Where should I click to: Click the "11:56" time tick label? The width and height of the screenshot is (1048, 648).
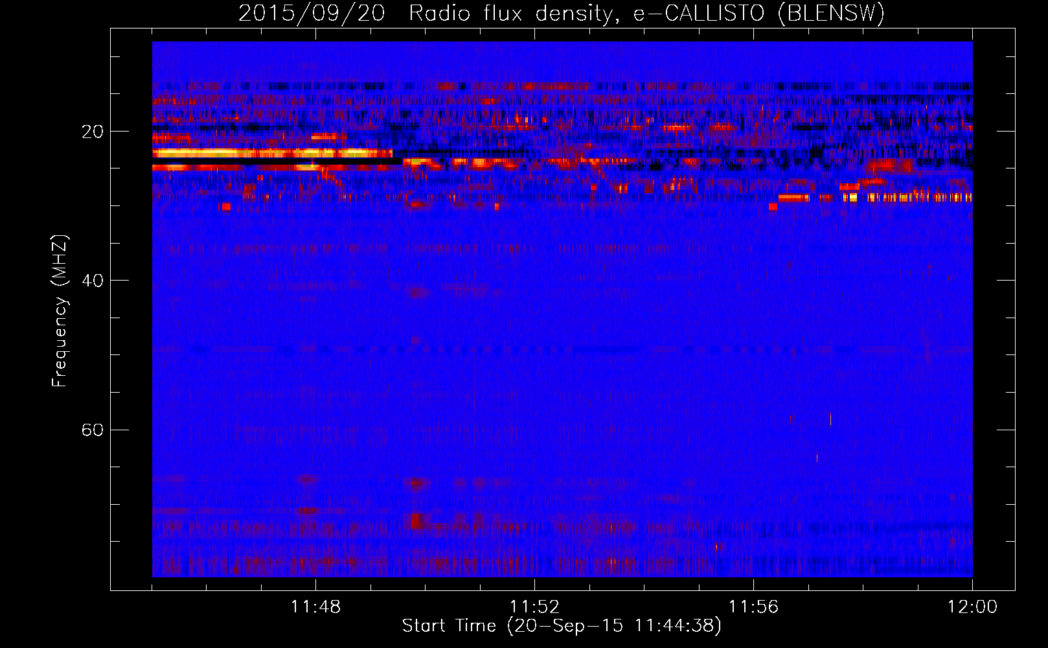pyautogui.click(x=753, y=607)
